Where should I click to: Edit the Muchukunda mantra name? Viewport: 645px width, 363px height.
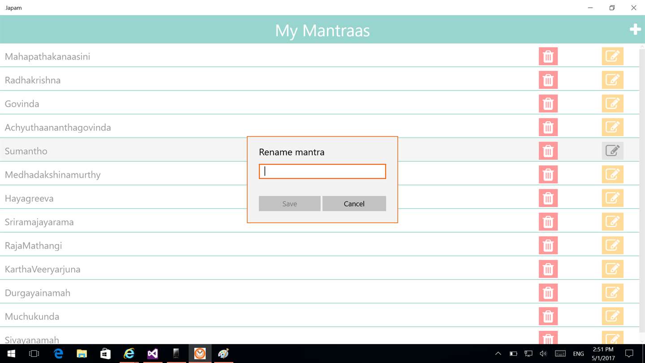pyautogui.click(x=612, y=316)
